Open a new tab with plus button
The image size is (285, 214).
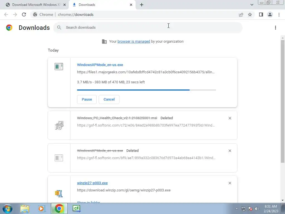tap(142, 5)
